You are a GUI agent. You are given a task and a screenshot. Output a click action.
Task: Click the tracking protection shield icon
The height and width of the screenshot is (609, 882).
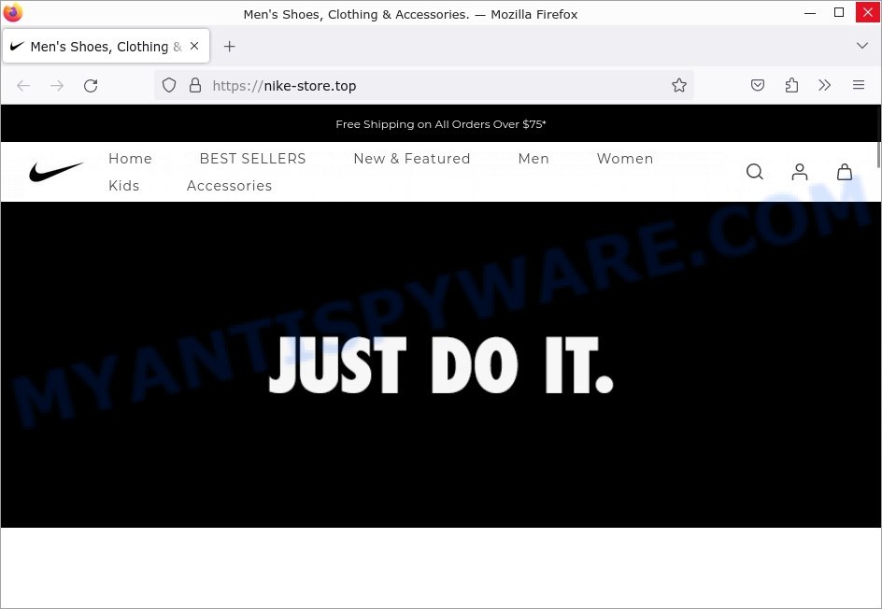coord(169,86)
